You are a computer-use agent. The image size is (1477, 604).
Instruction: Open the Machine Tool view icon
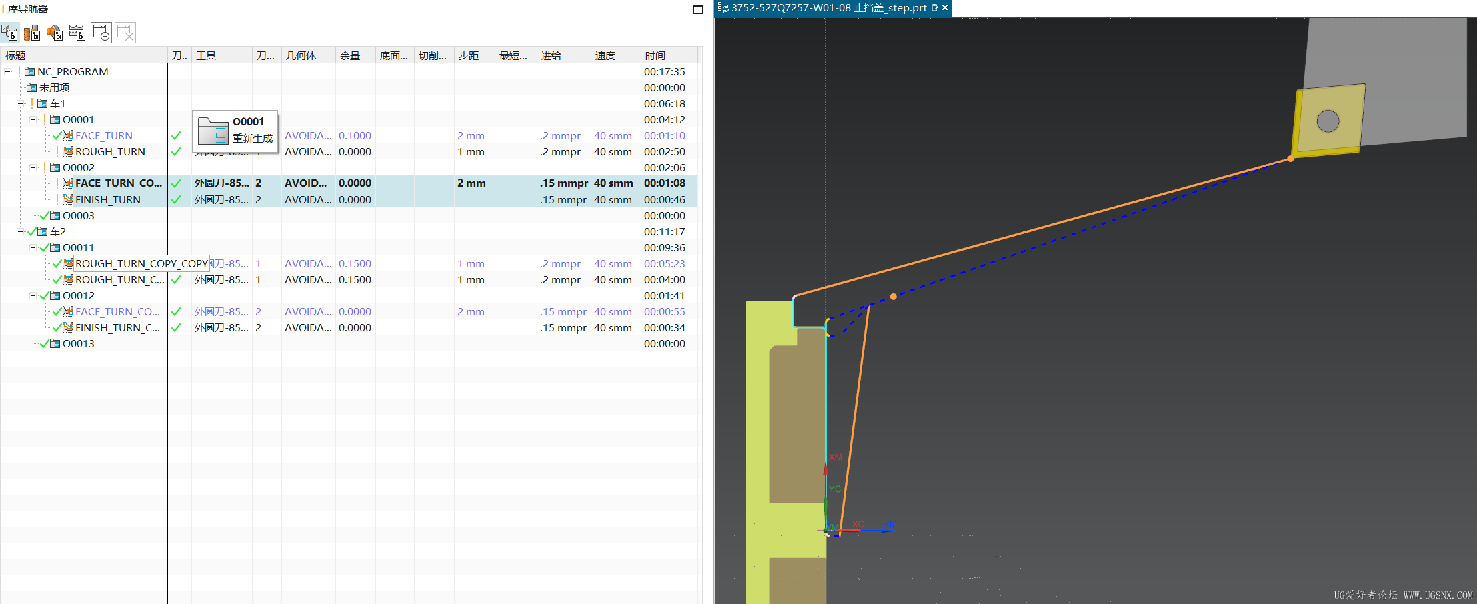(32, 33)
